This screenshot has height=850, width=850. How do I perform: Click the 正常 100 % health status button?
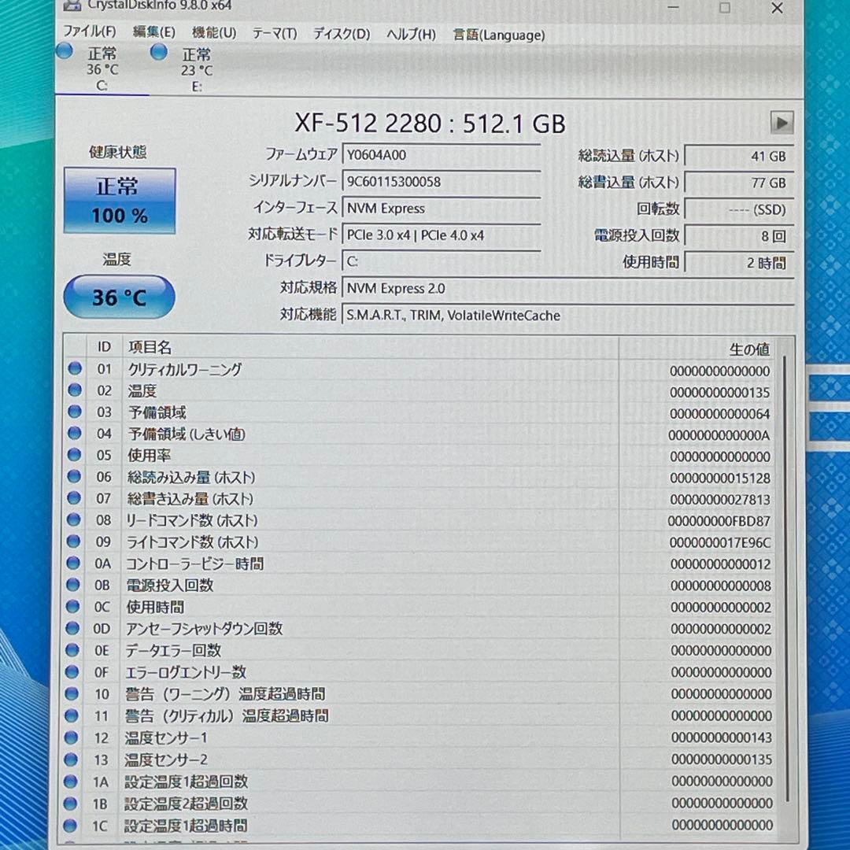coord(120,201)
